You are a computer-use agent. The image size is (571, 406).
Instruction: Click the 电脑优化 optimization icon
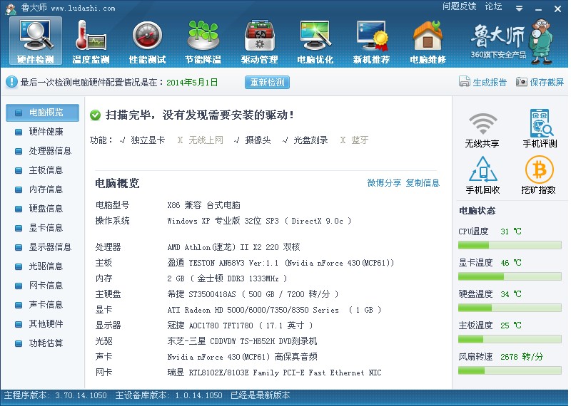[315, 41]
